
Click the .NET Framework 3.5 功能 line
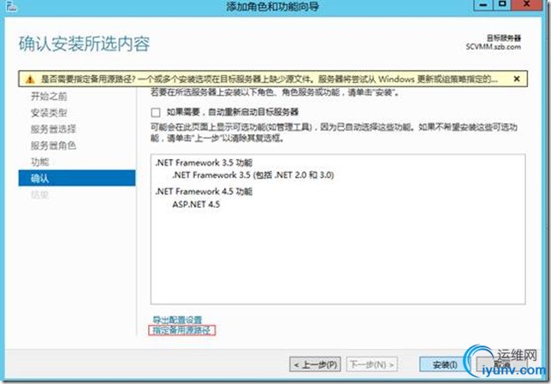pyautogui.click(x=204, y=162)
